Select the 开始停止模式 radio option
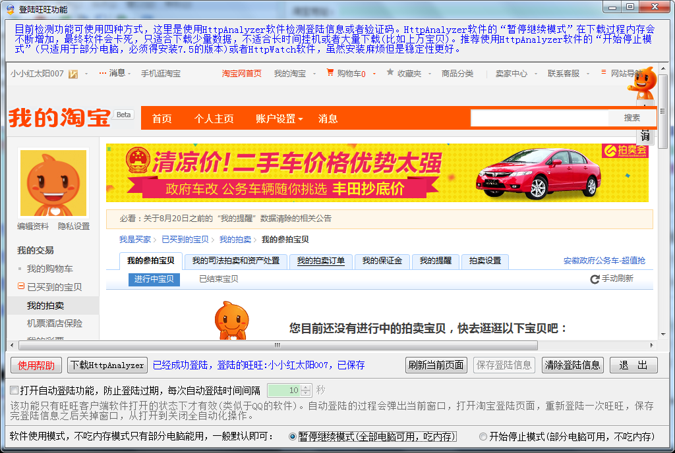This screenshot has width=675, height=453. pyautogui.click(x=483, y=437)
